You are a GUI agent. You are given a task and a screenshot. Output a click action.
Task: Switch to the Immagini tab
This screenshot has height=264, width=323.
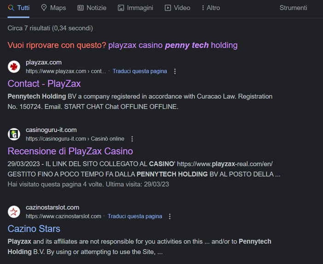[135, 8]
